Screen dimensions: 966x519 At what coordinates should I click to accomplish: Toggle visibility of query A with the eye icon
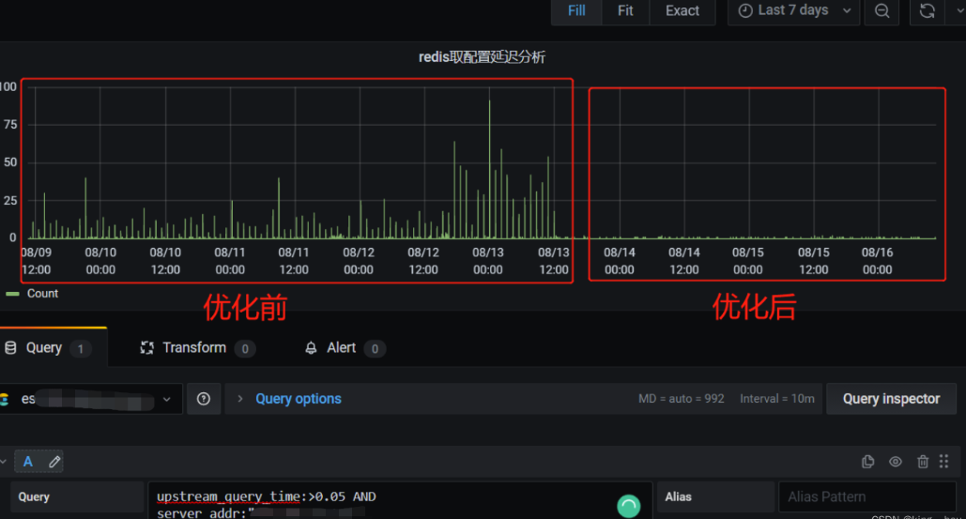pyautogui.click(x=896, y=462)
